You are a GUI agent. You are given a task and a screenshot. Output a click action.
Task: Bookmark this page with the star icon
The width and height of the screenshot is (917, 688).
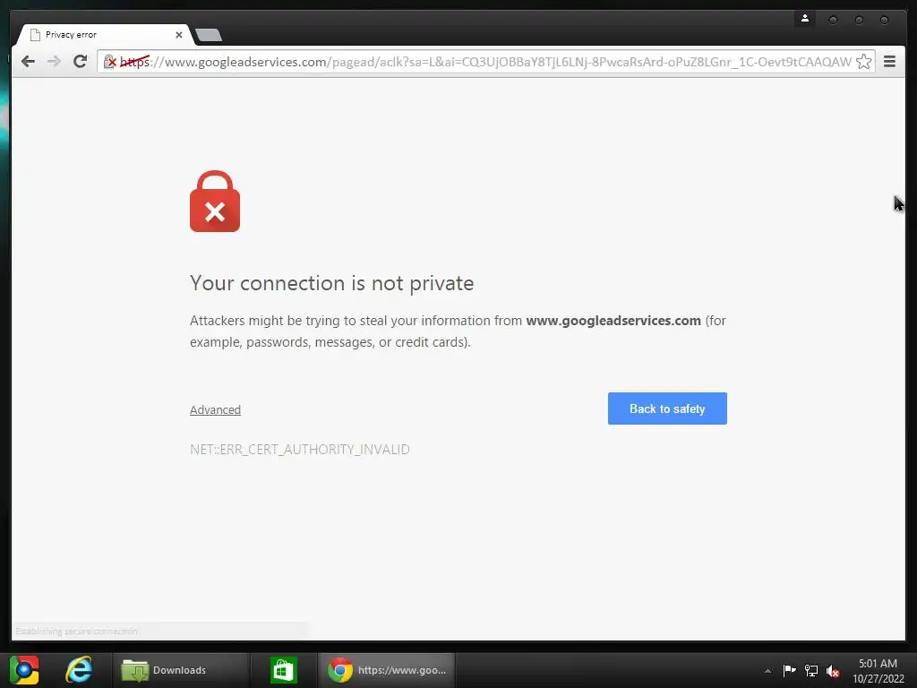pos(864,62)
